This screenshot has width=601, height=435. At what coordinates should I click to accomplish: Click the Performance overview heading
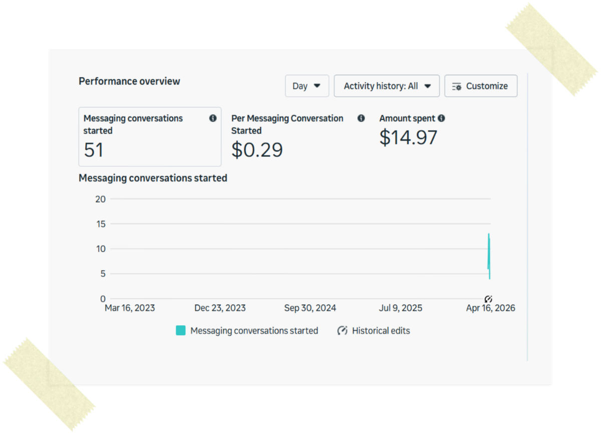[x=129, y=81]
